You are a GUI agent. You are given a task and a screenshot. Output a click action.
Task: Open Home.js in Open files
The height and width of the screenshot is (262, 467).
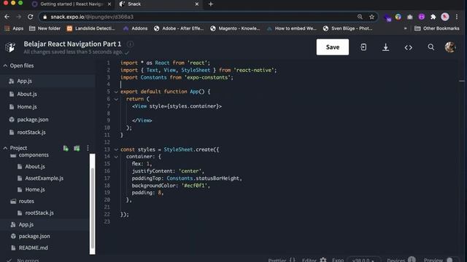[47, 107]
